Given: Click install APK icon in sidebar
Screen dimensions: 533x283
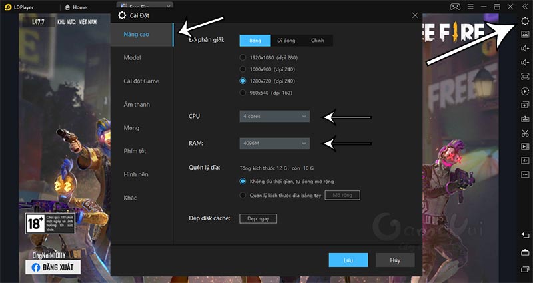Looking at the screenshot, I should [525, 119].
